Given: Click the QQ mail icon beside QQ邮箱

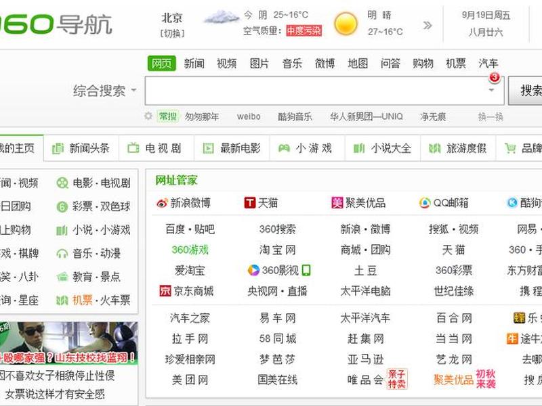Looking at the screenshot, I should click(x=425, y=202).
